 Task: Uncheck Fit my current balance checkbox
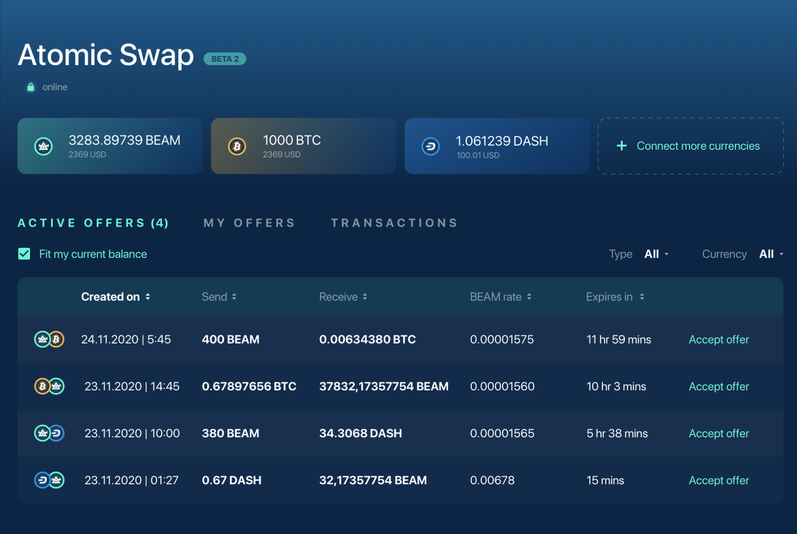[24, 254]
